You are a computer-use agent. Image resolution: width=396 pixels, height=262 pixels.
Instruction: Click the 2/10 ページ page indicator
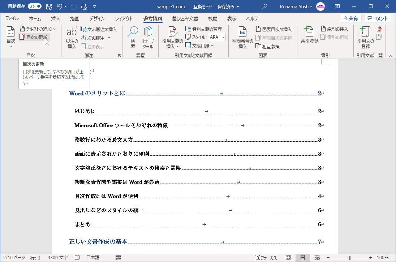tap(14, 258)
